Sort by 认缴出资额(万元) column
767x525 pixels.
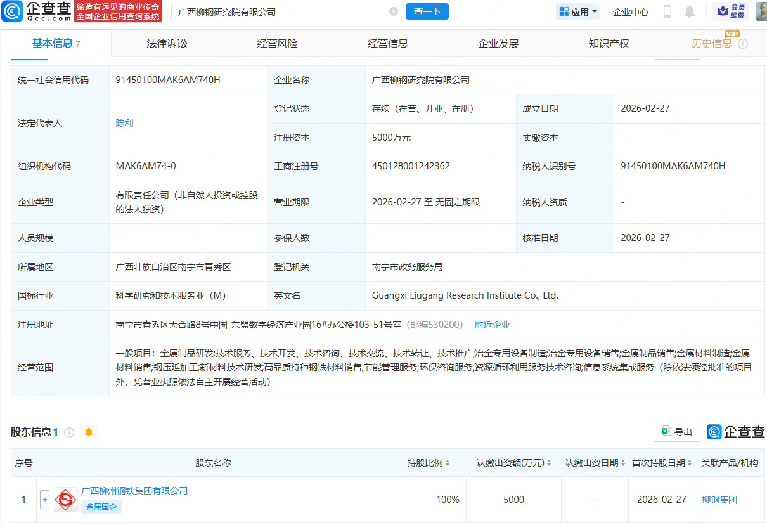click(548, 463)
